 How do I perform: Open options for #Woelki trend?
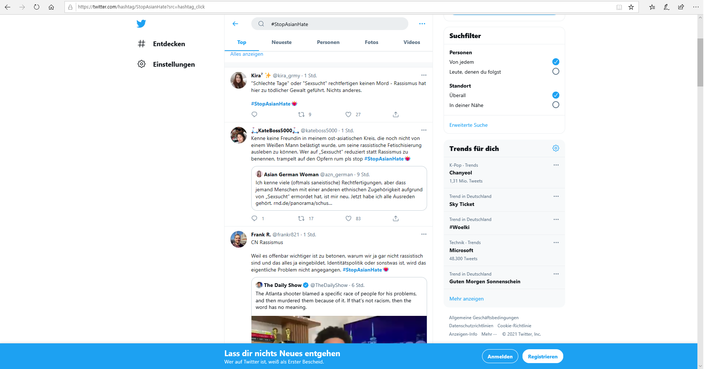(556, 219)
